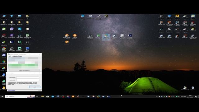
Task: Open Task View from the taskbar
Action: click(37, 96)
